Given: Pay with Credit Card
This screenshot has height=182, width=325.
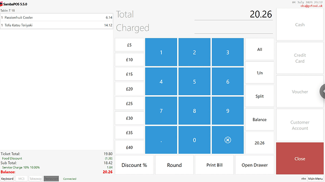Looking at the screenshot, I should click(x=300, y=58).
